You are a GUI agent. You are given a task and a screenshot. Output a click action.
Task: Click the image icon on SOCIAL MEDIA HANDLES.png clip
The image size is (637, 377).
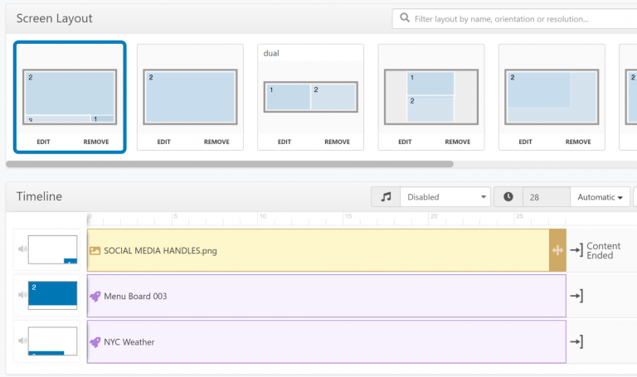click(x=95, y=251)
